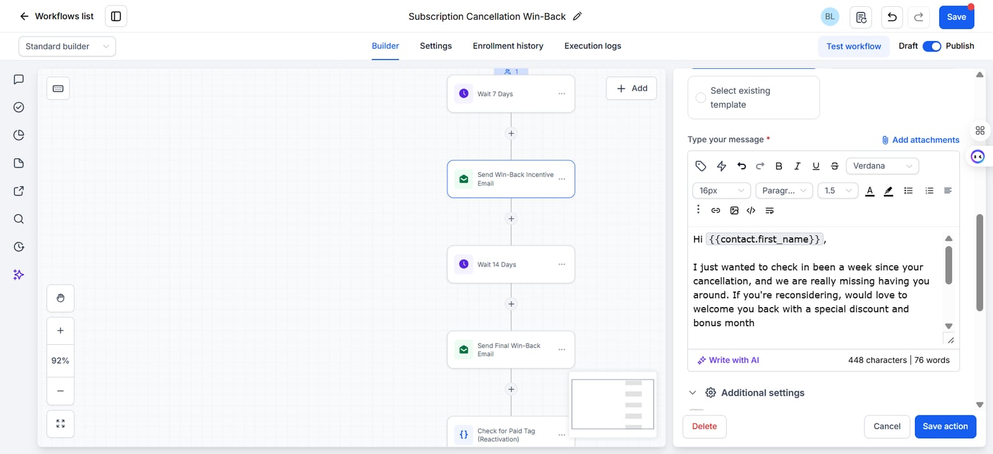This screenshot has width=993, height=454.
Task: Select the existing template radio option
Action: tap(701, 97)
